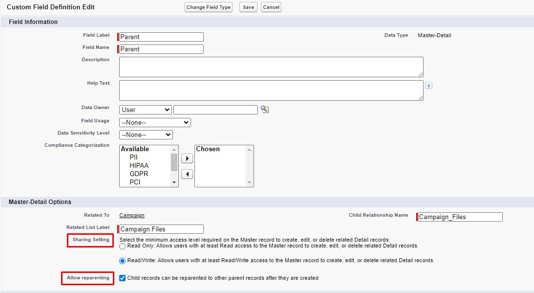The image size is (534, 293).
Task: Uncheck the Allow reparenting checkbox
Action: click(x=123, y=278)
